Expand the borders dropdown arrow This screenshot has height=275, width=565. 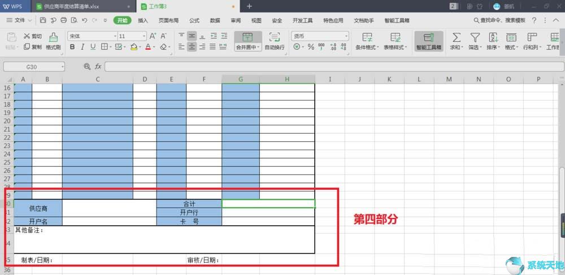coord(110,47)
